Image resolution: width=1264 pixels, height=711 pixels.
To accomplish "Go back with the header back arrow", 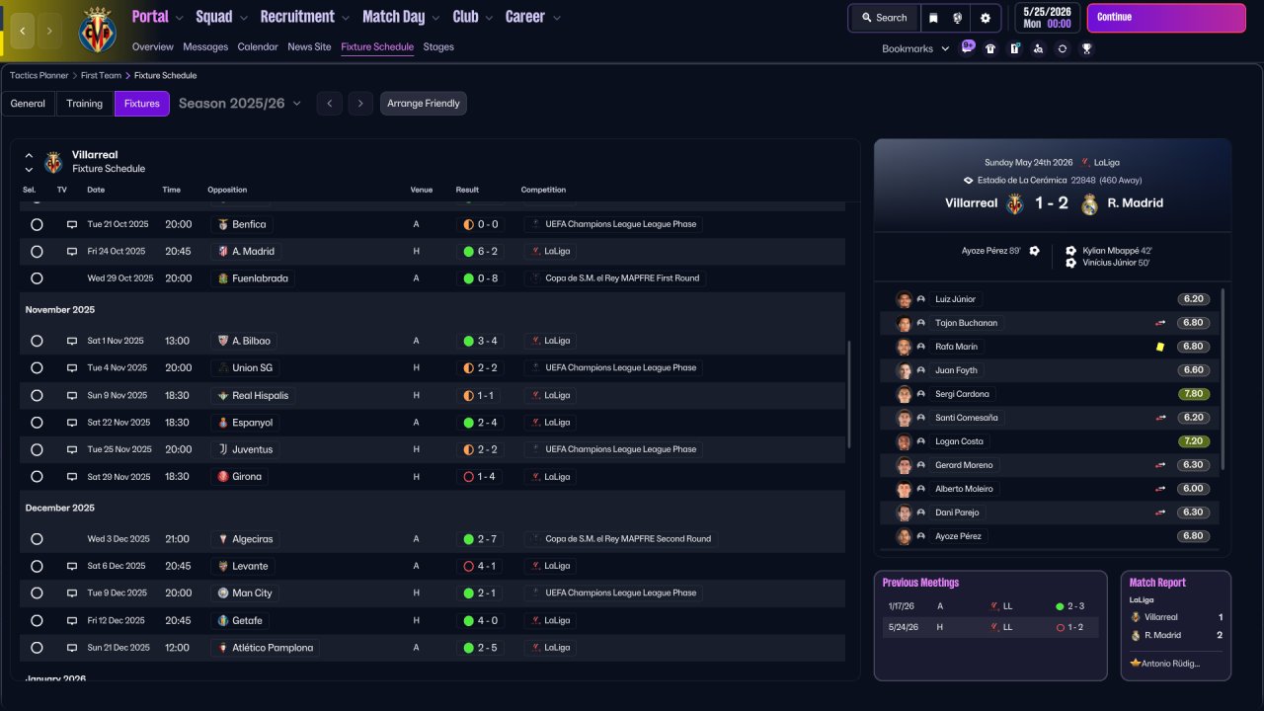I will 23,31.
